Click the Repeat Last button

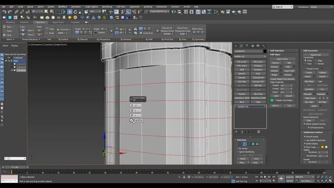coord(316,55)
